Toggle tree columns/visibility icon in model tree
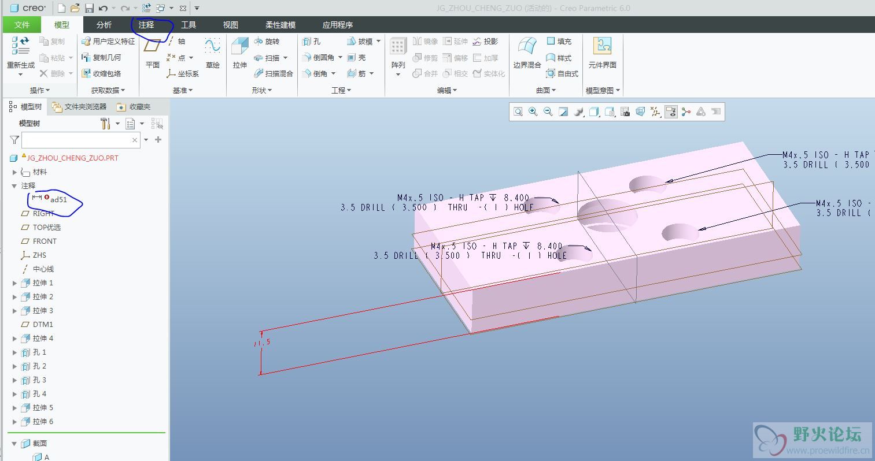This screenshot has width=875, height=461. click(x=157, y=124)
